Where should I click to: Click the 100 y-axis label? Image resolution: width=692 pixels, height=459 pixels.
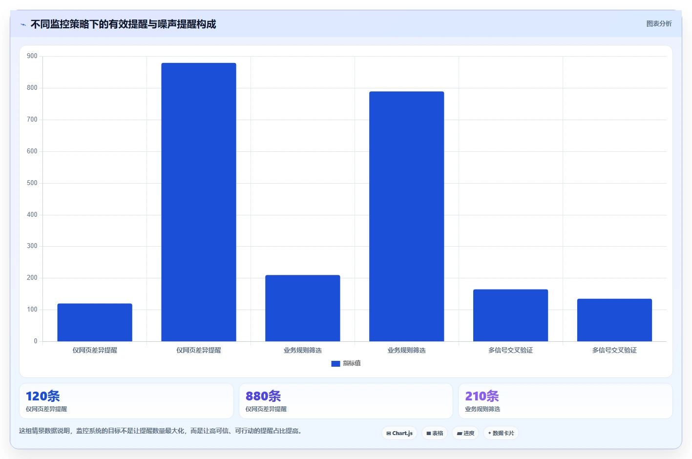(32, 310)
